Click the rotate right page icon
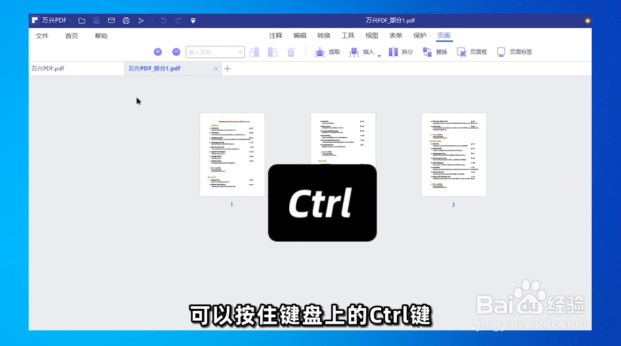Image resolution: width=621 pixels, height=346 pixels. pyautogui.click(x=272, y=52)
